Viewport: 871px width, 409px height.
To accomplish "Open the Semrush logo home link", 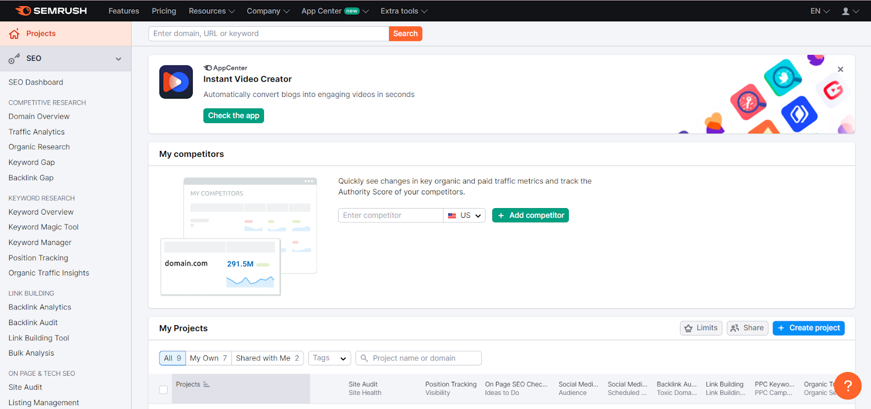I will 51,11.
